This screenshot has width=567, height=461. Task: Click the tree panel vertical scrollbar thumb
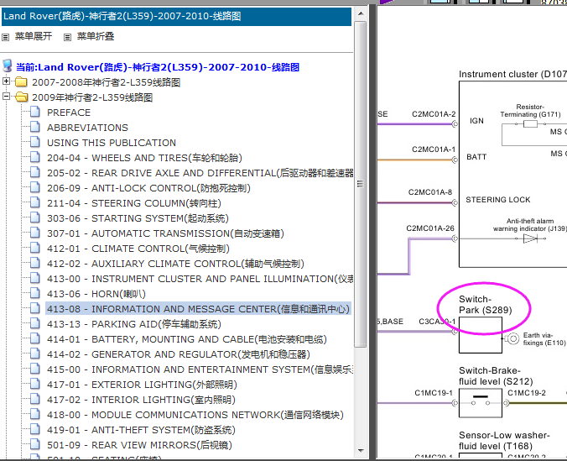pos(361,184)
